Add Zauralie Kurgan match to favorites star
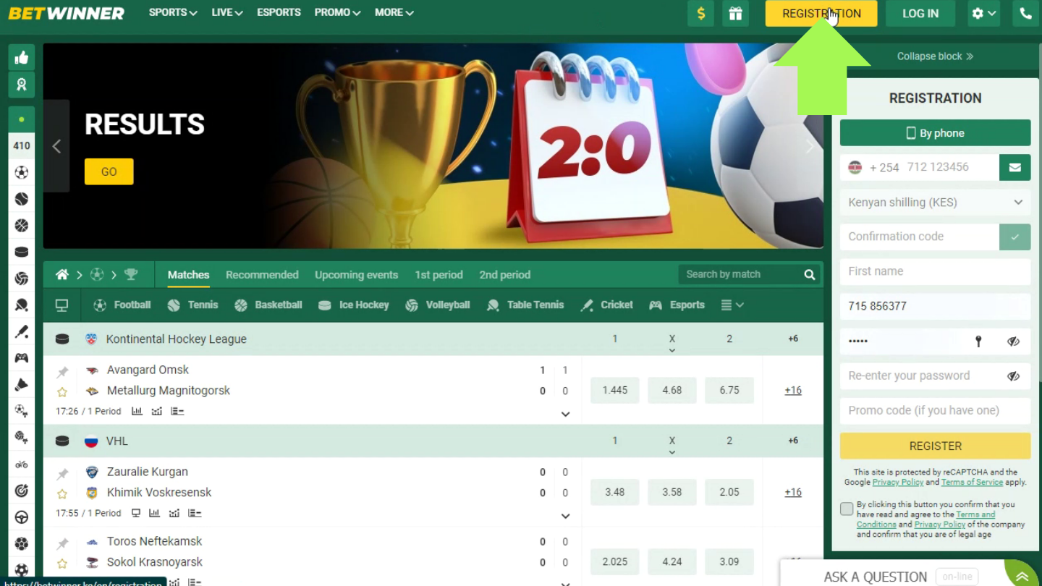This screenshot has height=586, width=1042. pos(62,494)
